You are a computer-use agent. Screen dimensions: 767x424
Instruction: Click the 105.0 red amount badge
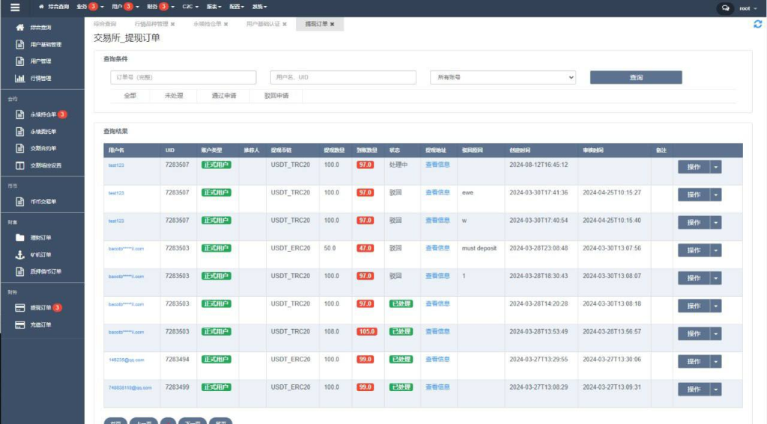tap(366, 332)
